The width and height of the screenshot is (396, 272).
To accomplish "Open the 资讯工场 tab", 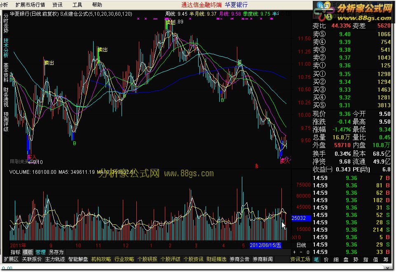I will tap(300, 259).
